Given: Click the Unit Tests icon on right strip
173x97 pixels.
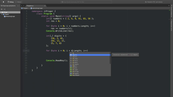Looking at the screenshot, I should click(172, 20).
